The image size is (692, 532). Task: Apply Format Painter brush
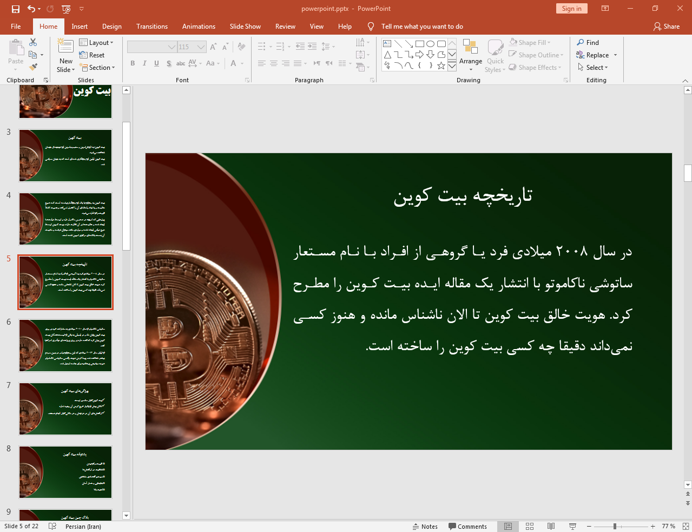(x=33, y=67)
